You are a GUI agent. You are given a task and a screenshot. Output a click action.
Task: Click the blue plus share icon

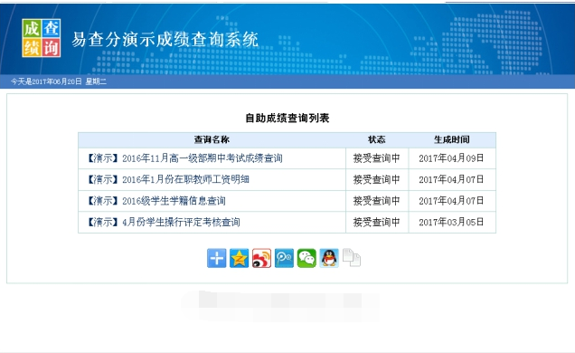click(x=216, y=258)
